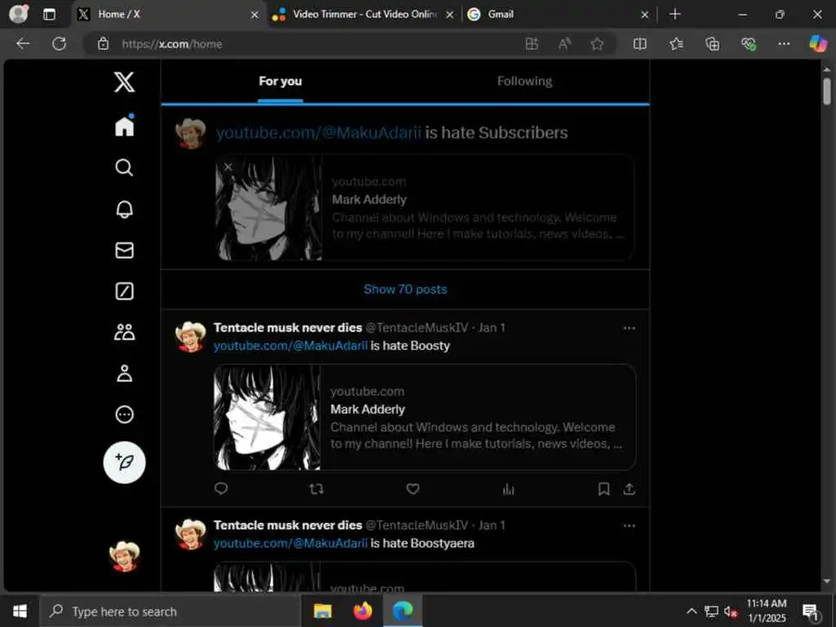Close the Gmail browser tab
Image resolution: width=836 pixels, height=627 pixels.
[x=645, y=15]
